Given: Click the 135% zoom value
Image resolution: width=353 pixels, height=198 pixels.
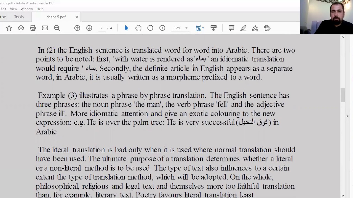Looking at the screenshot, I should (177, 28).
